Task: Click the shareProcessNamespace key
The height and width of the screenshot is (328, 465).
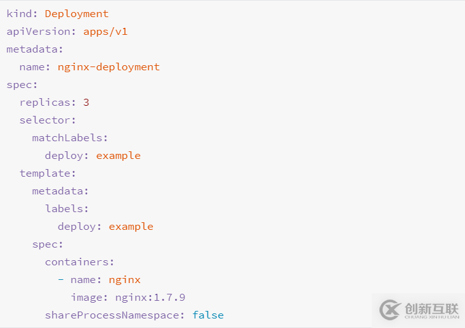Action: (x=114, y=315)
